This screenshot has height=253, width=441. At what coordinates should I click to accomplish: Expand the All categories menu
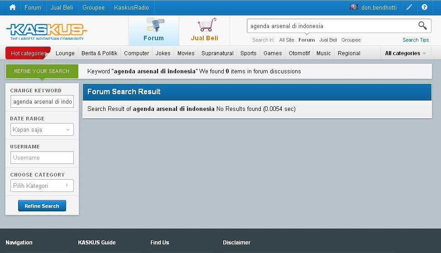coord(405,53)
